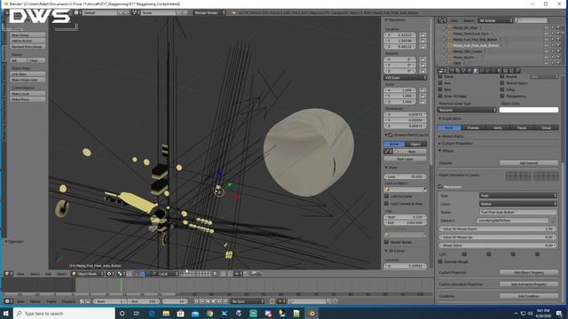Enable the Name display checkbox
Viewport: 568px width, 319px height.
click(440, 76)
